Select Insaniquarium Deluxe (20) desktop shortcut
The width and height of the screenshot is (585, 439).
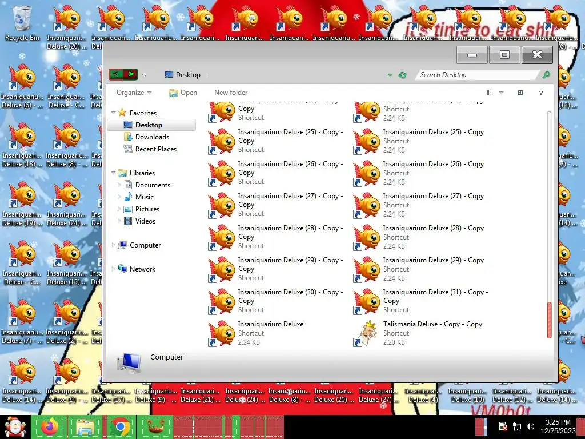66,27
